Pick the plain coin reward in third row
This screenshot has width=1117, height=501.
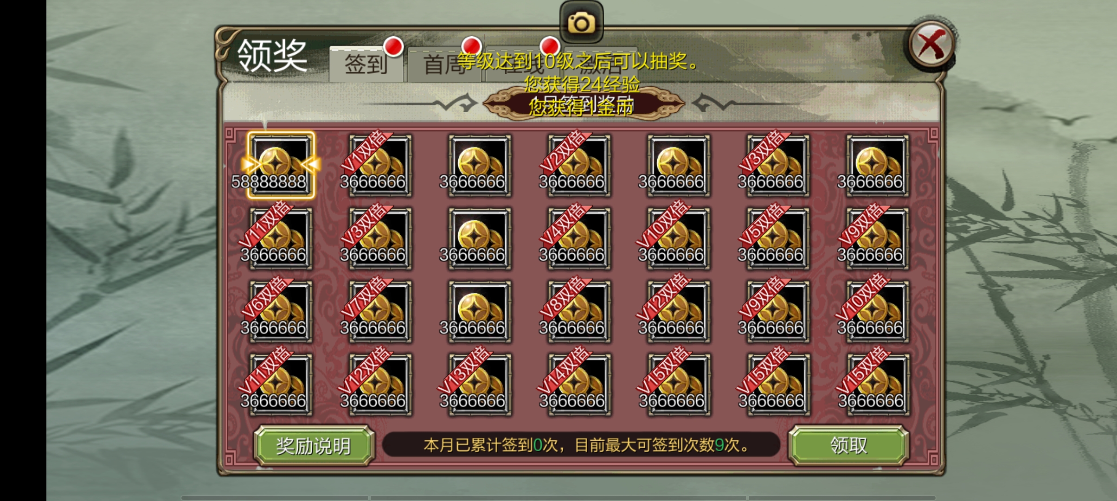(480, 312)
